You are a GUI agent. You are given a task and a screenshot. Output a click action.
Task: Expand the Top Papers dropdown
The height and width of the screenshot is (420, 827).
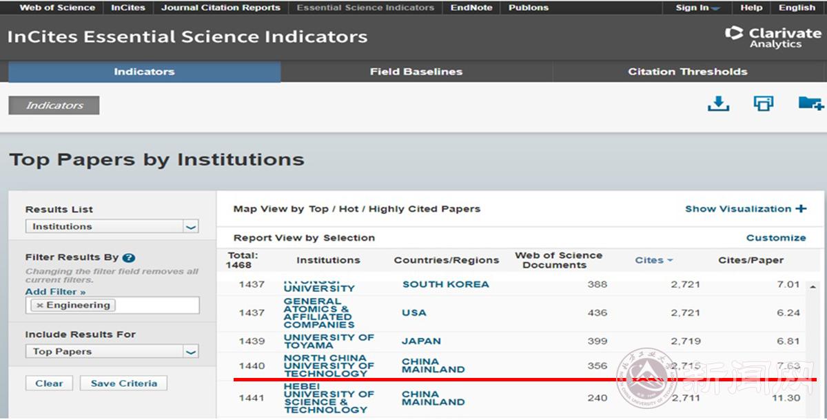(191, 352)
